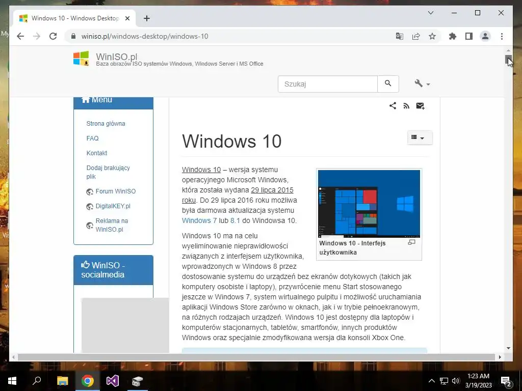The image size is (522, 391).
Task: Click Reklama na WinISO.pl link
Action: [112, 225]
